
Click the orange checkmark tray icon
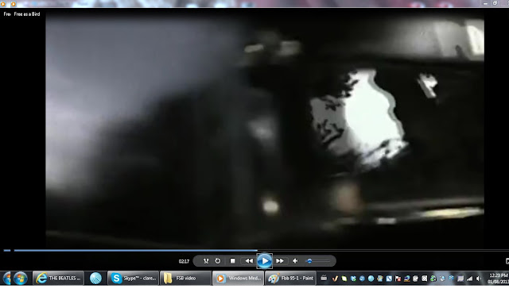tap(335, 279)
